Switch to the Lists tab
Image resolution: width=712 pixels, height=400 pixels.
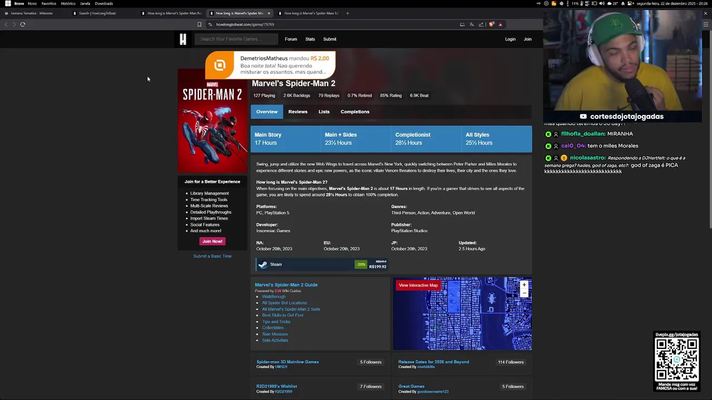(324, 112)
